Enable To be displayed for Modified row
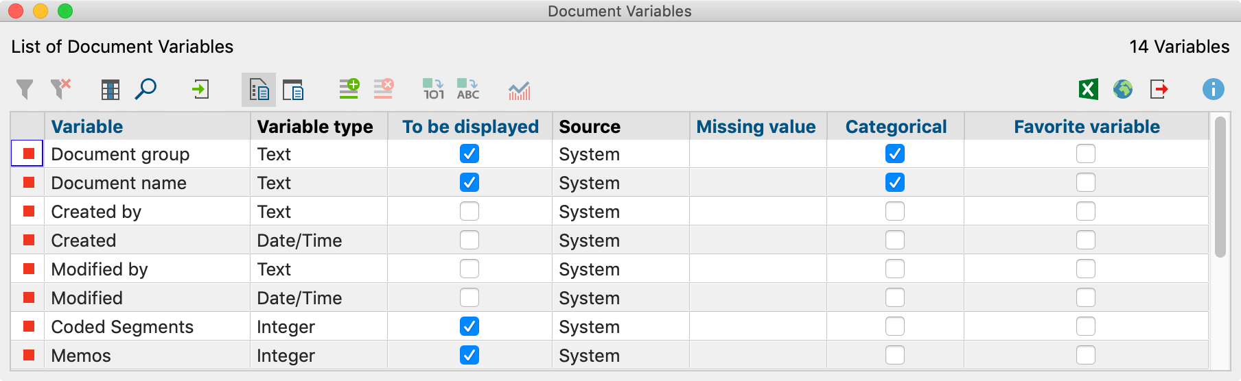The height and width of the screenshot is (381, 1241). [469, 297]
